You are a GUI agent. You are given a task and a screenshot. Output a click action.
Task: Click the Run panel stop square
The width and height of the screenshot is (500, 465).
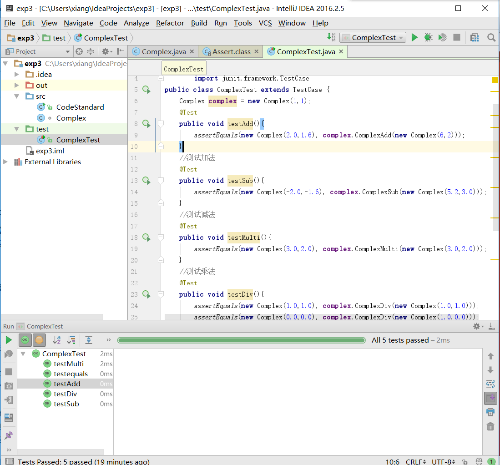pyautogui.click(x=9, y=372)
